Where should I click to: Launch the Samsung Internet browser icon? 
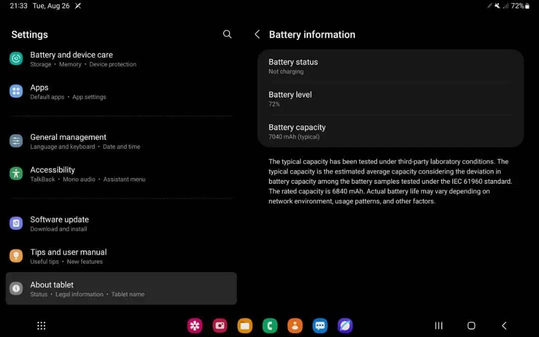(x=345, y=326)
